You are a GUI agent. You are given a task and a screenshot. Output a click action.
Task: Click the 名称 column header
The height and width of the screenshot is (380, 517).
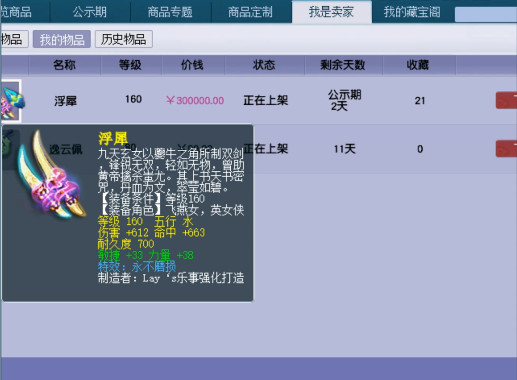(x=65, y=65)
